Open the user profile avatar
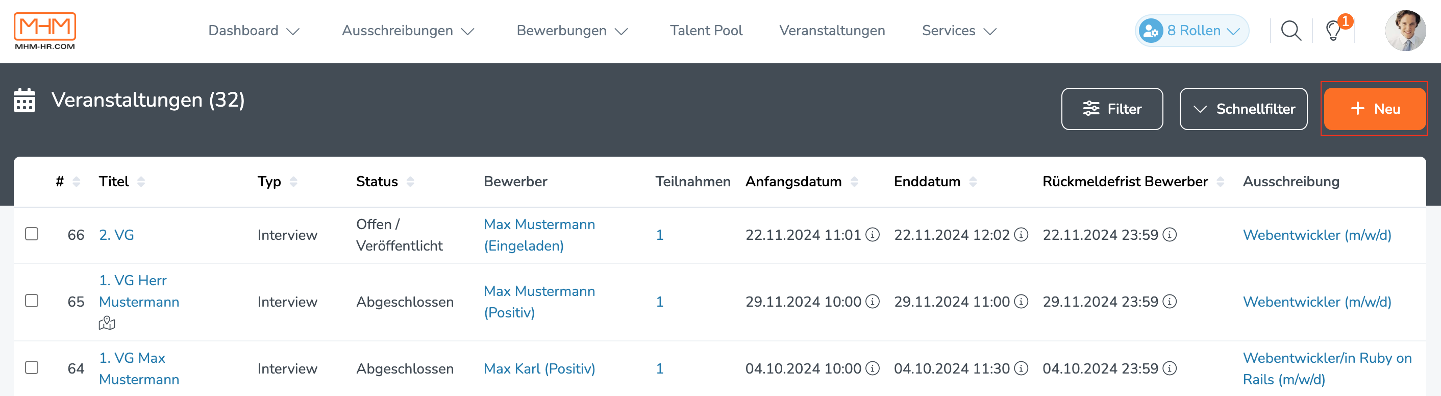 click(x=1406, y=31)
